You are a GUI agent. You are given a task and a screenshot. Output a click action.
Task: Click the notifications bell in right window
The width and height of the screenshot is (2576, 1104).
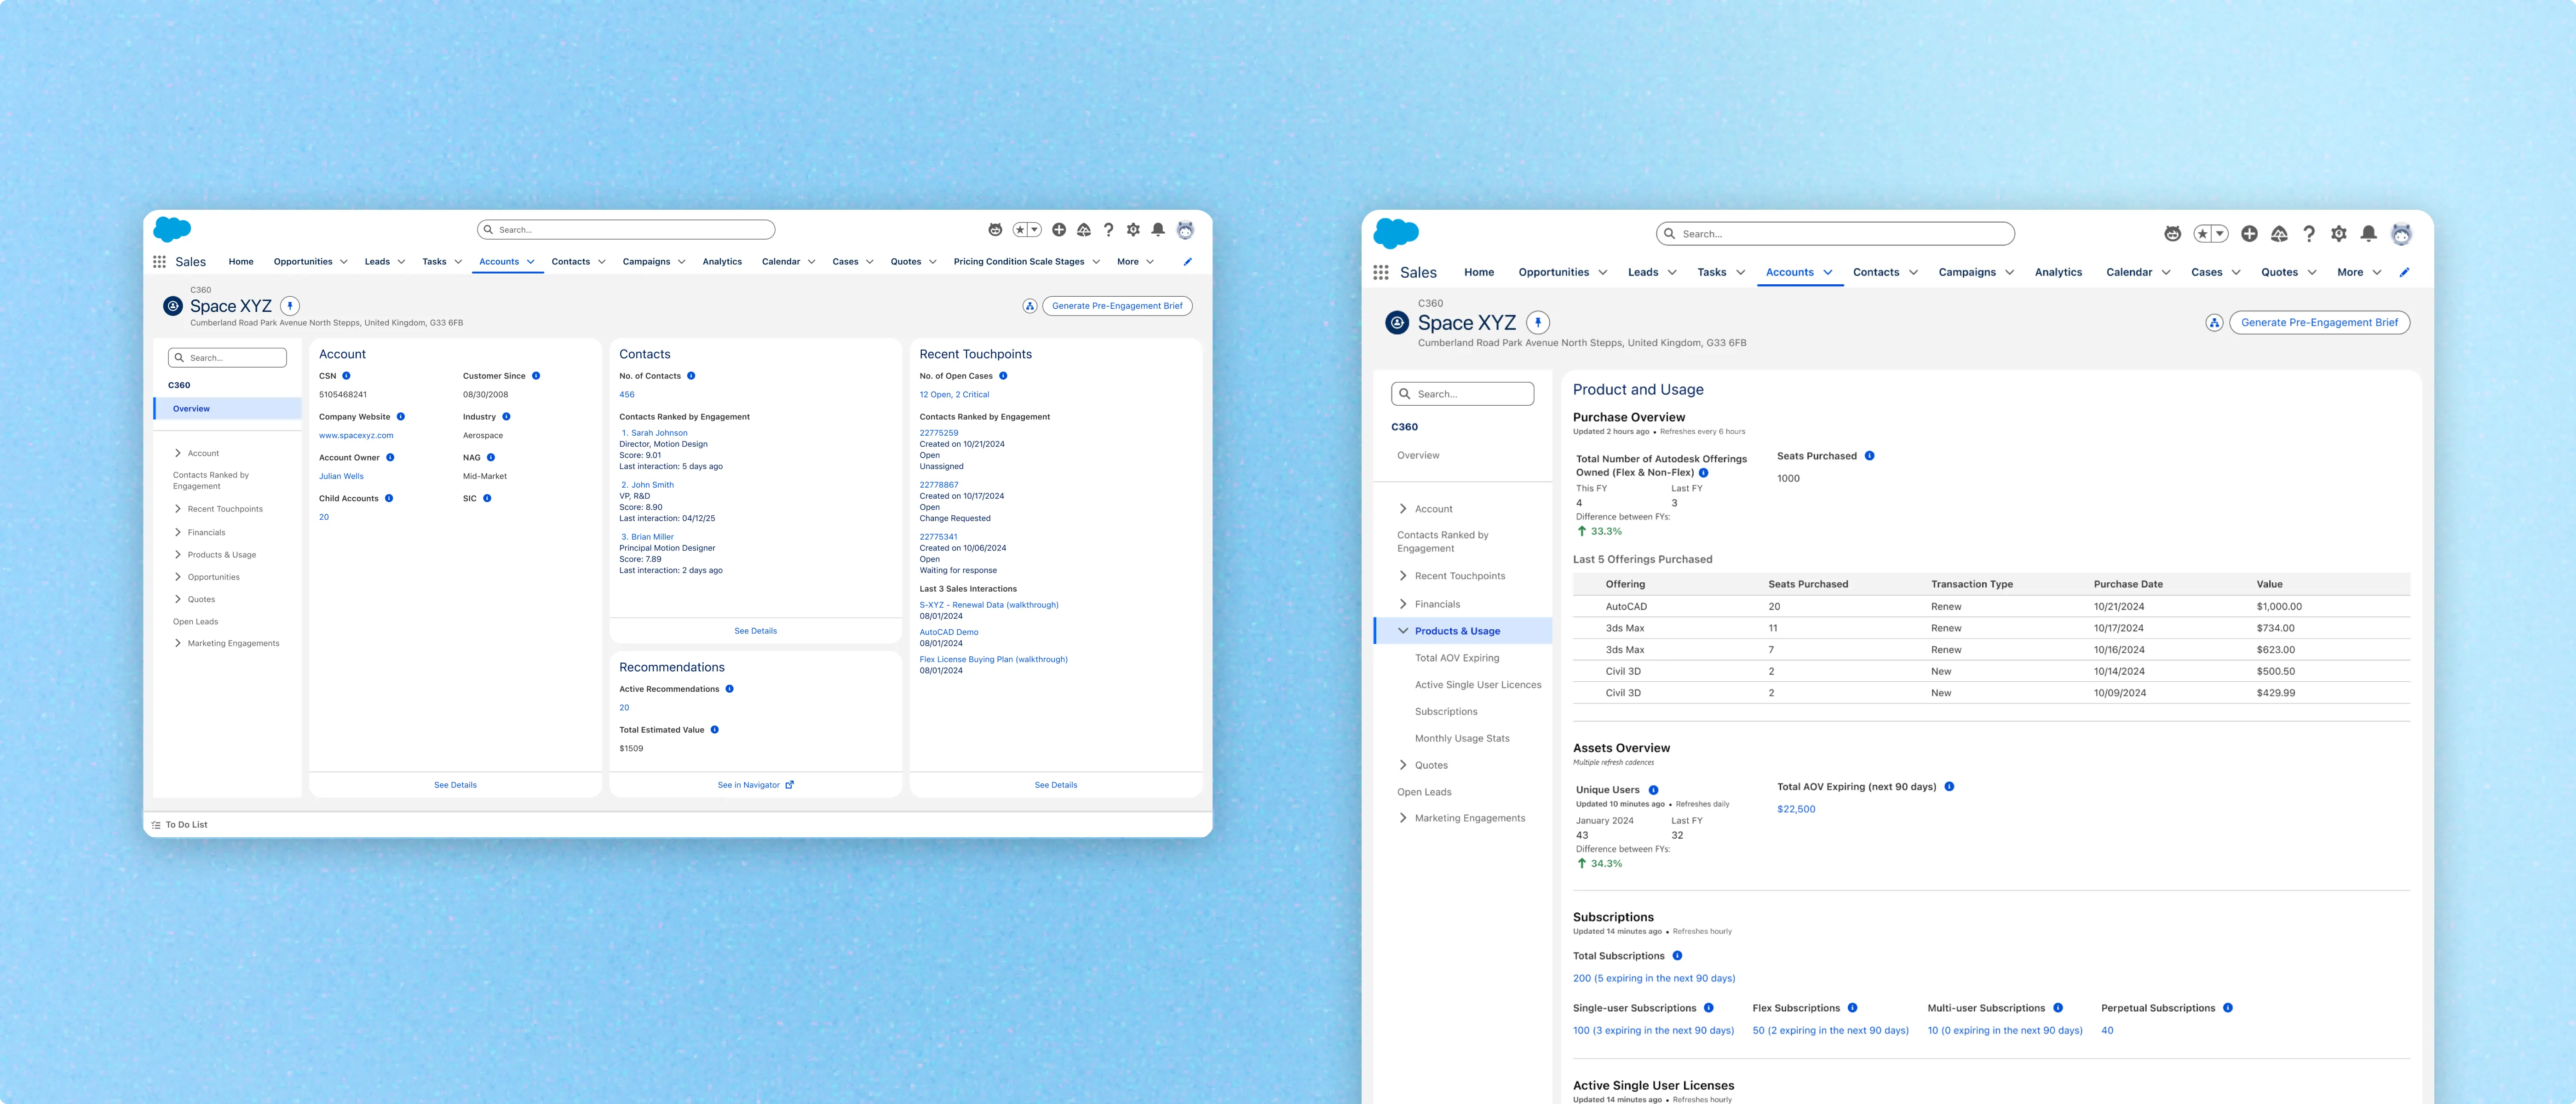[2368, 234]
